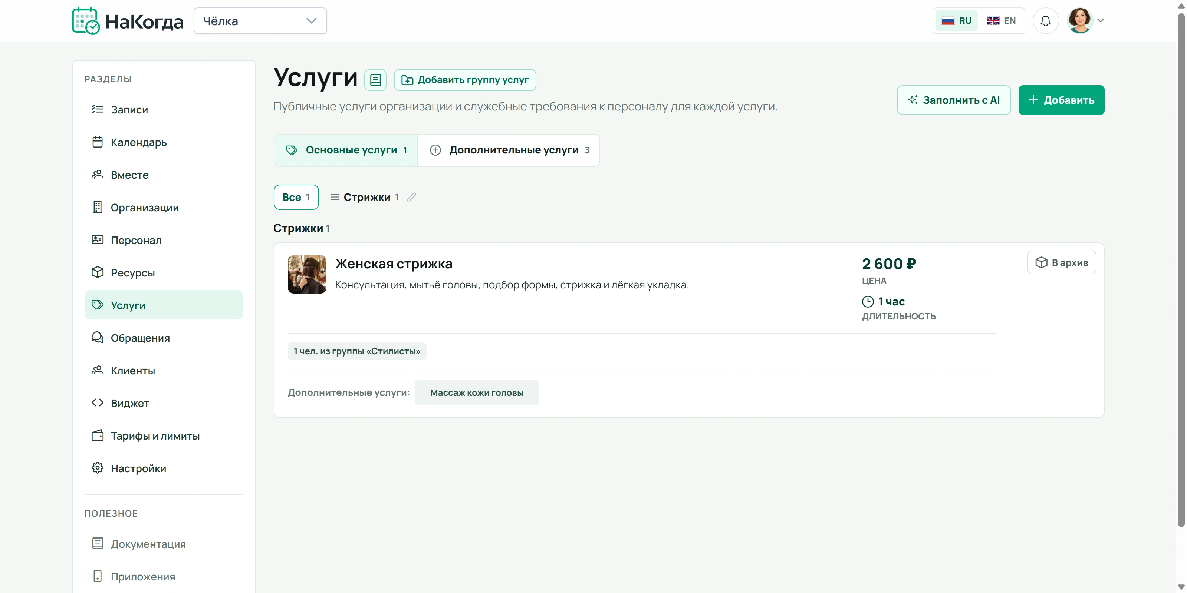Select the Все filter chip
The image size is (1187, 593).
coord(296,197)
